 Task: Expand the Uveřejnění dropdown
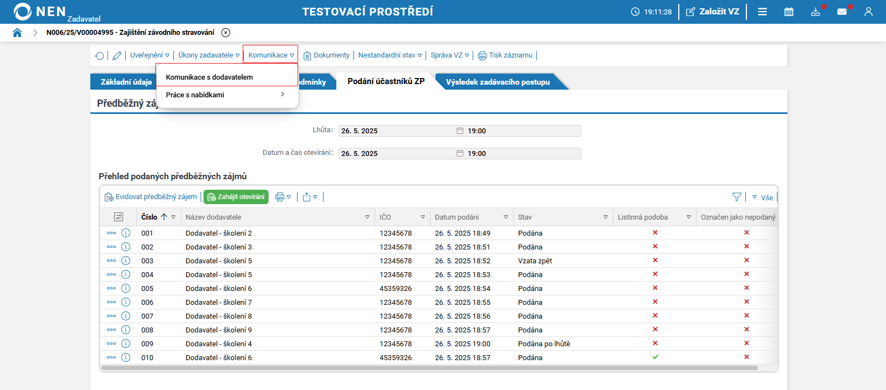[150, 55]
